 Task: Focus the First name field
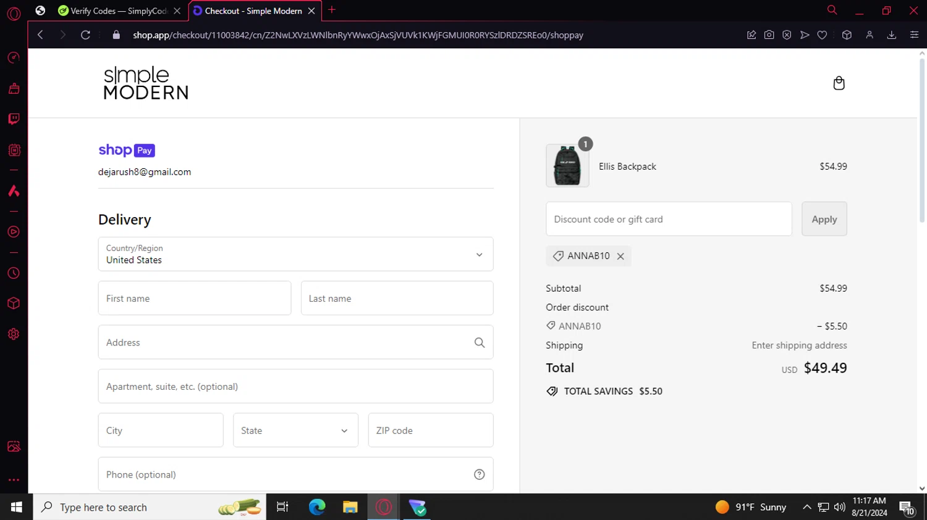[x=195, y=299]
